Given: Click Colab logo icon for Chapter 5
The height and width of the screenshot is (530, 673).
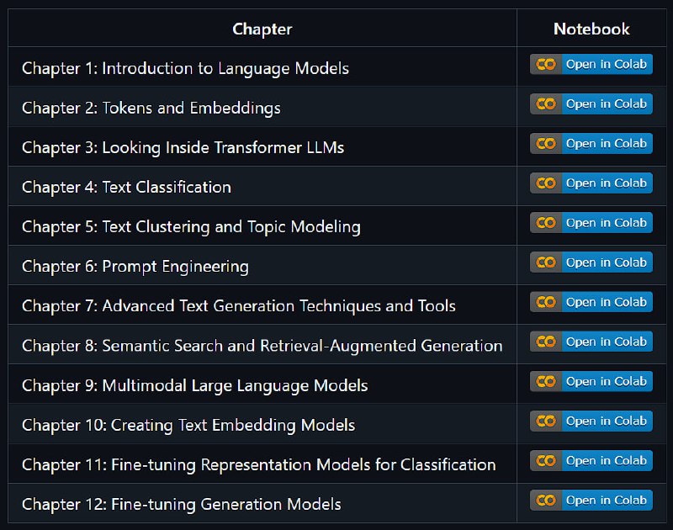Looking at the screenshot, I should 546,223.
